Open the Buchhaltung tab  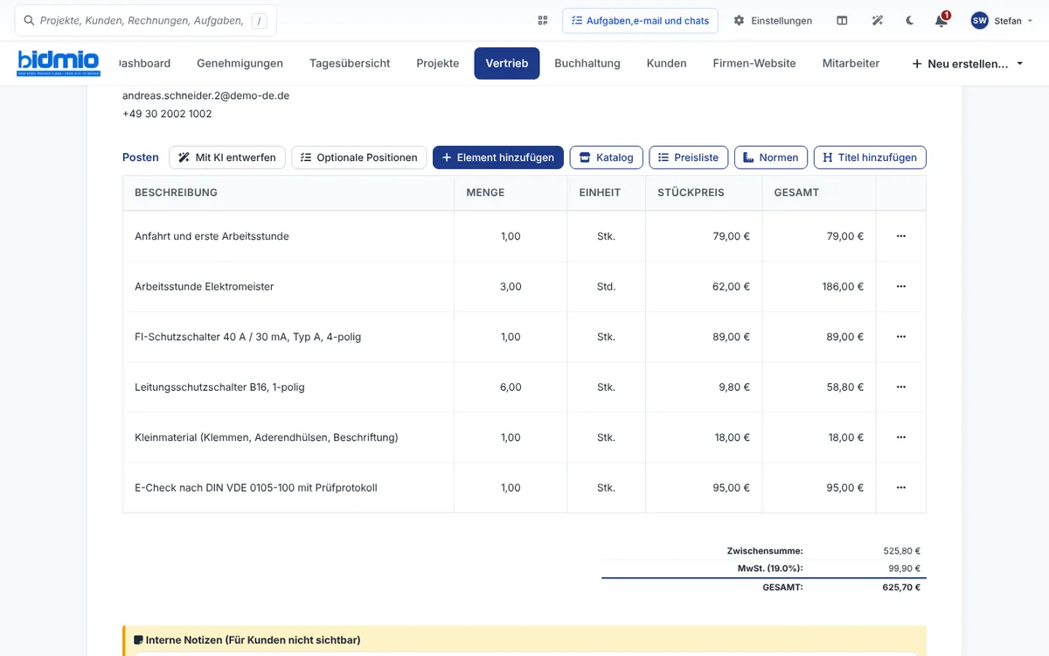click(x=587, y=63)
